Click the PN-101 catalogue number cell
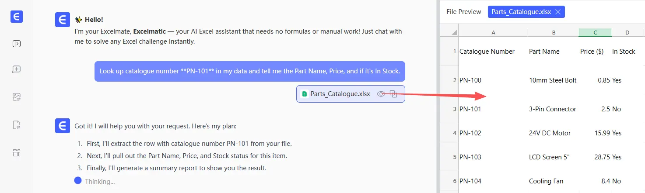Screen dimensions: 645x193 coord(470,109)
